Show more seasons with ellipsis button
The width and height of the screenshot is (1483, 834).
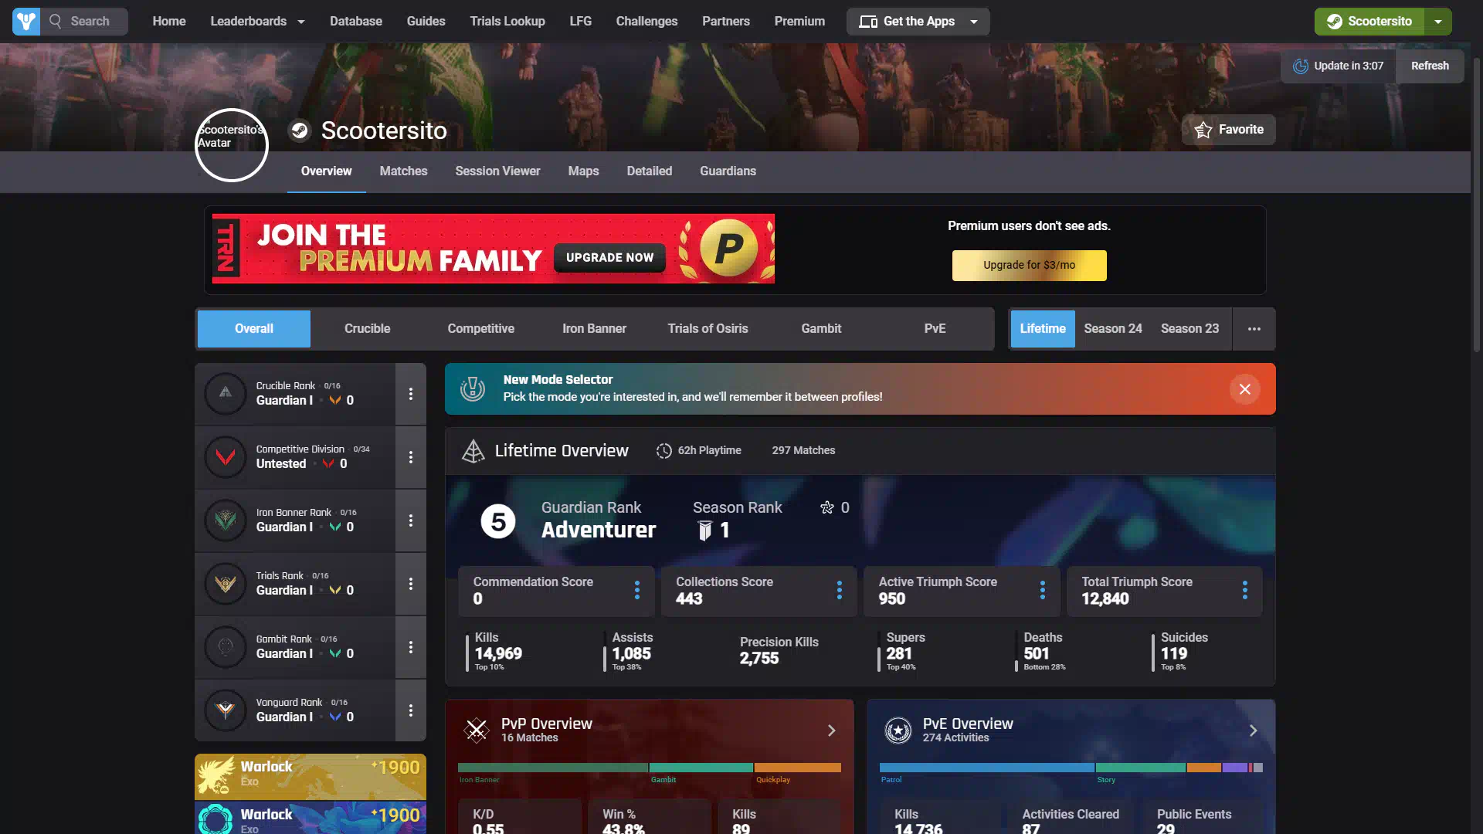1254,329
